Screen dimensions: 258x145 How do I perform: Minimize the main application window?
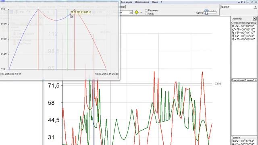coord(249,2)
